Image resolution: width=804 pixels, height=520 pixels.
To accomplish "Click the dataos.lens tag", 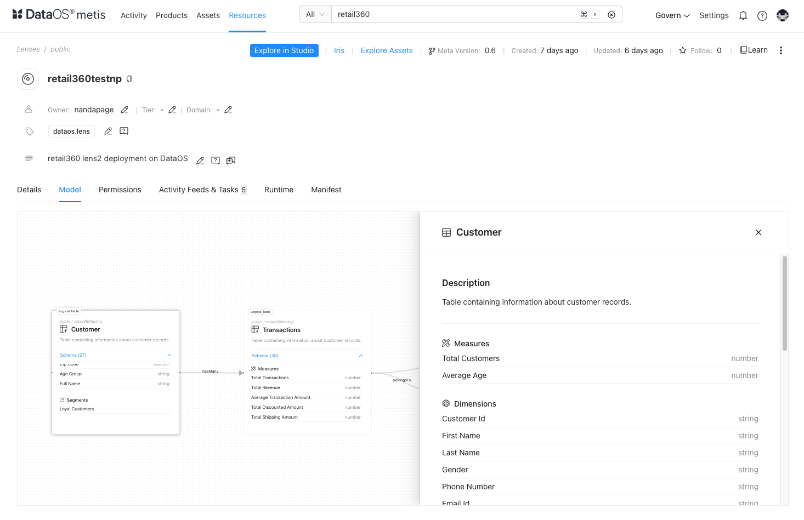I will point(71,132).
